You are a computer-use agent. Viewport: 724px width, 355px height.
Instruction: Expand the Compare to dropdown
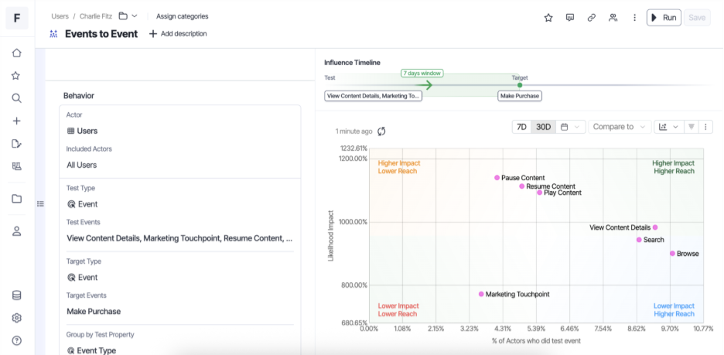point(619,127)
